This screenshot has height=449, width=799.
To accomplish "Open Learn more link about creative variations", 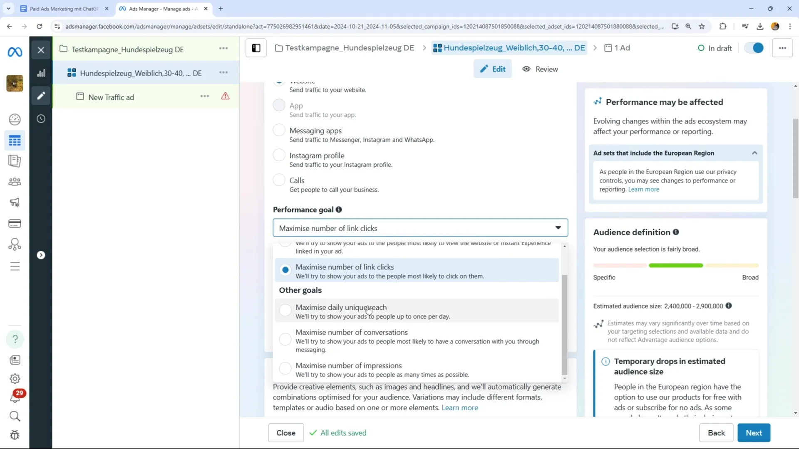I will [460, 408].
